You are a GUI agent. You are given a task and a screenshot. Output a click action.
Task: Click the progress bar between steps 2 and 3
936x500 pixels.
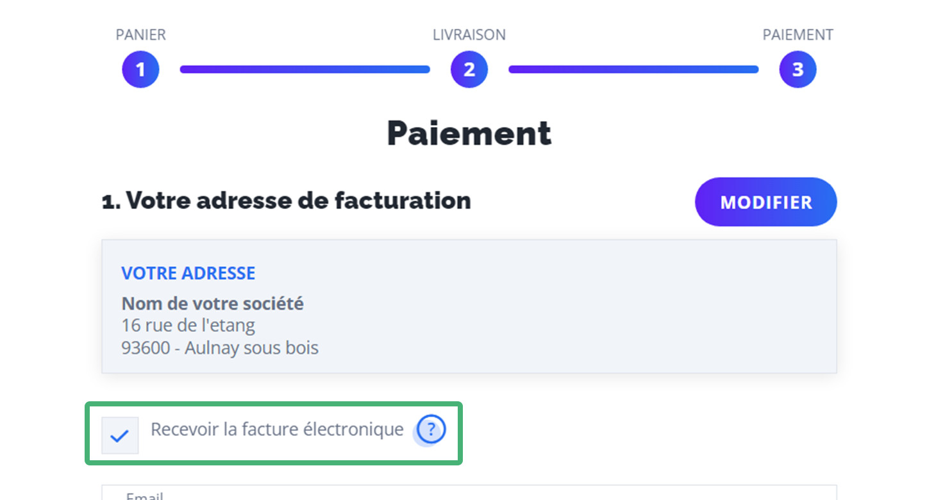tap(633, 69)
